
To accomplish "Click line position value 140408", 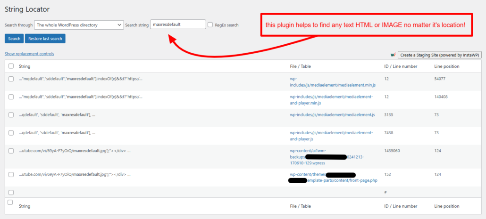I will point(441,97).
